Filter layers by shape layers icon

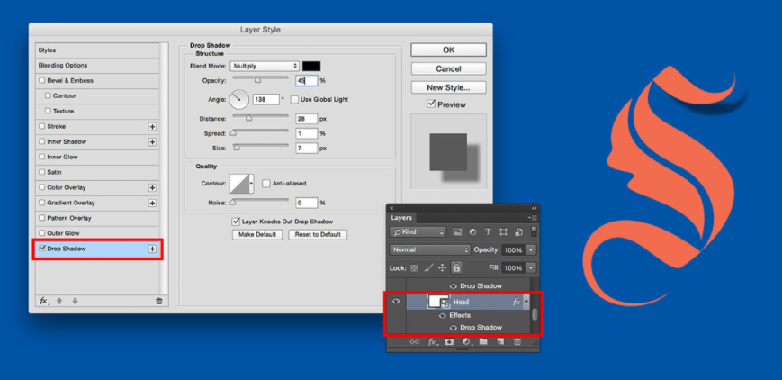pyautogui.click(x=503, y=232)
